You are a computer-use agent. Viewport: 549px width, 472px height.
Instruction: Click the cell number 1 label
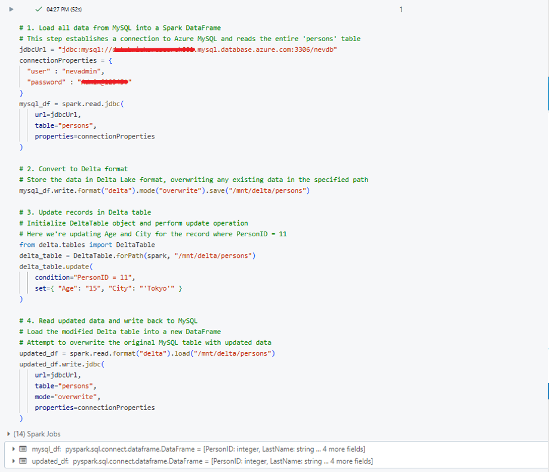coord(401,10)
